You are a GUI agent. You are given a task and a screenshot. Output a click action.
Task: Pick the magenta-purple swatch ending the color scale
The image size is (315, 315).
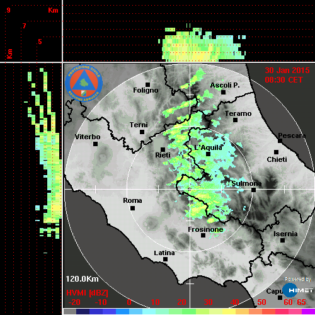[x=308, y=311]
